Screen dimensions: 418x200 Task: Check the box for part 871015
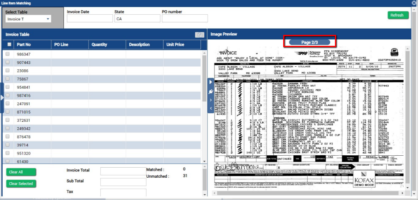[8, 112]
